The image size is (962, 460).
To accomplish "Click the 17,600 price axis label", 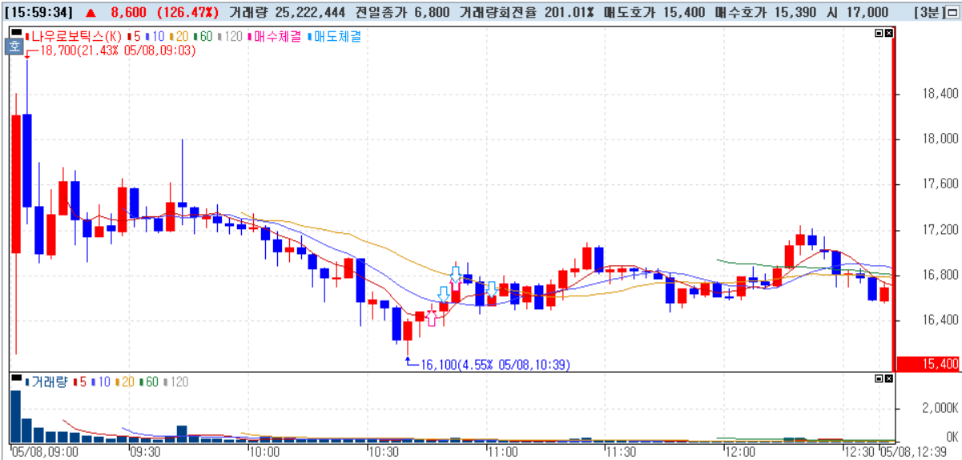I will click(x=940, y=184).
